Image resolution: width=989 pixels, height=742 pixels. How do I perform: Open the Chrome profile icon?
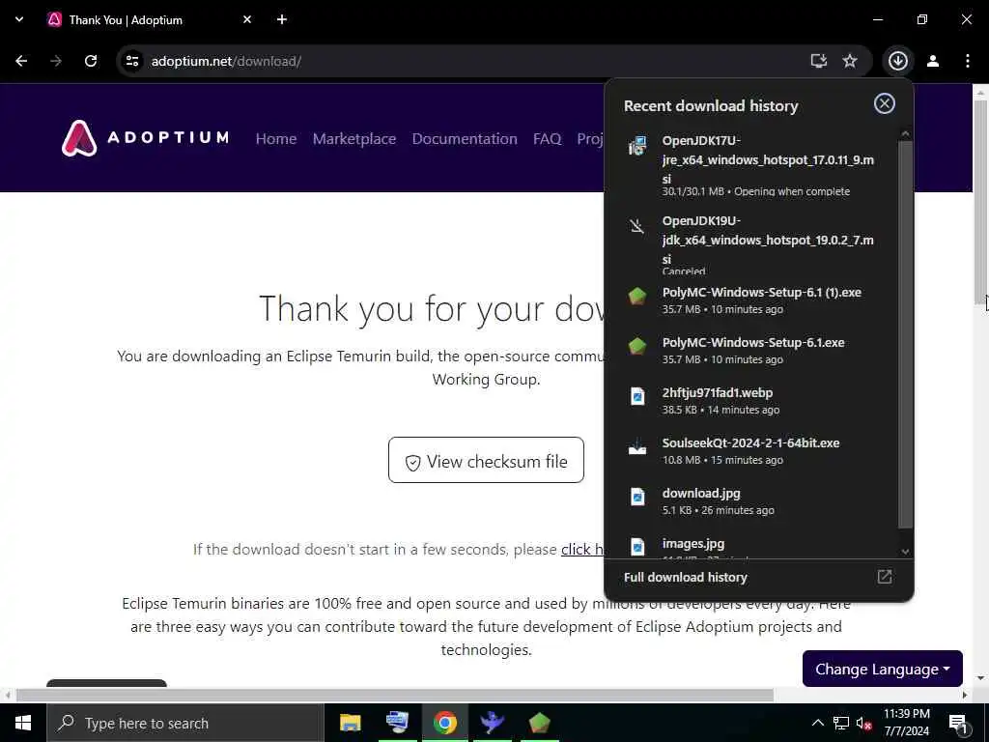933,61
